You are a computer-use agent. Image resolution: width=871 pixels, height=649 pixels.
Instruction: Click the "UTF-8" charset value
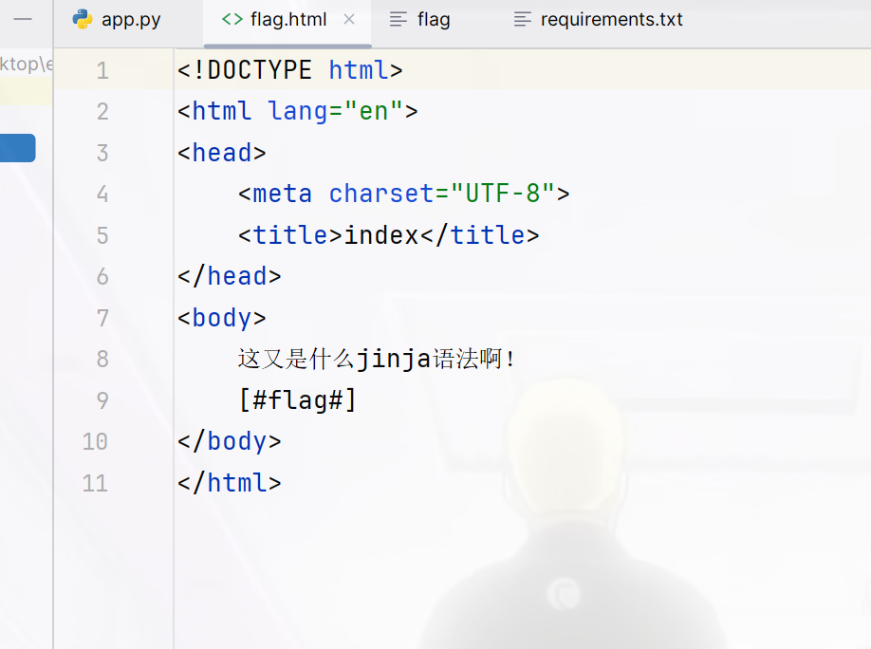[x=502, y=195]
